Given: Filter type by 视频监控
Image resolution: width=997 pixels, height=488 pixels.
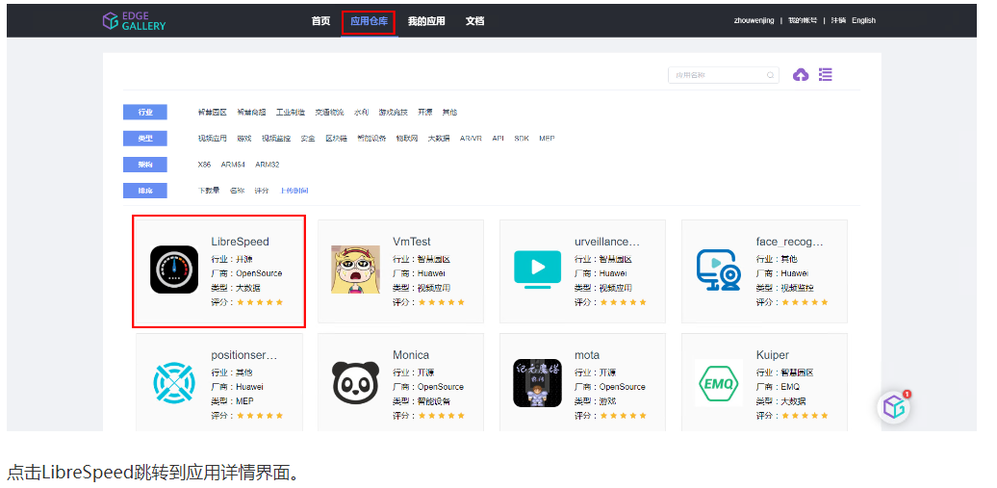Looking at the screenshot, I should click(276, 138).
